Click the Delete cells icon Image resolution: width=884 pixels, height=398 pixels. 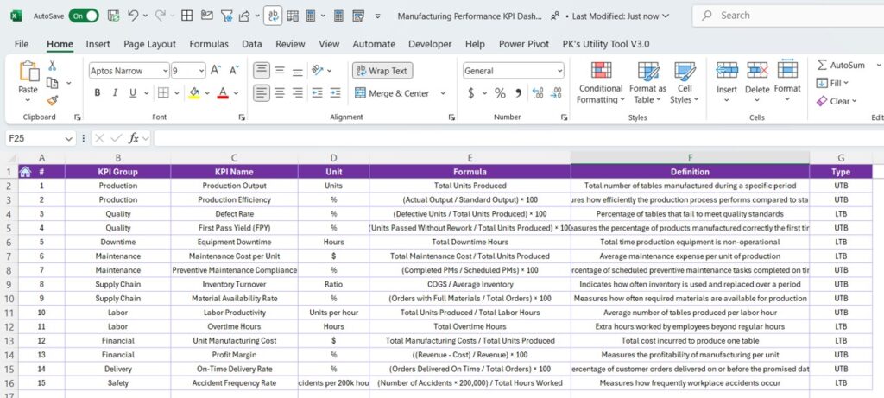tap(757, 70)
